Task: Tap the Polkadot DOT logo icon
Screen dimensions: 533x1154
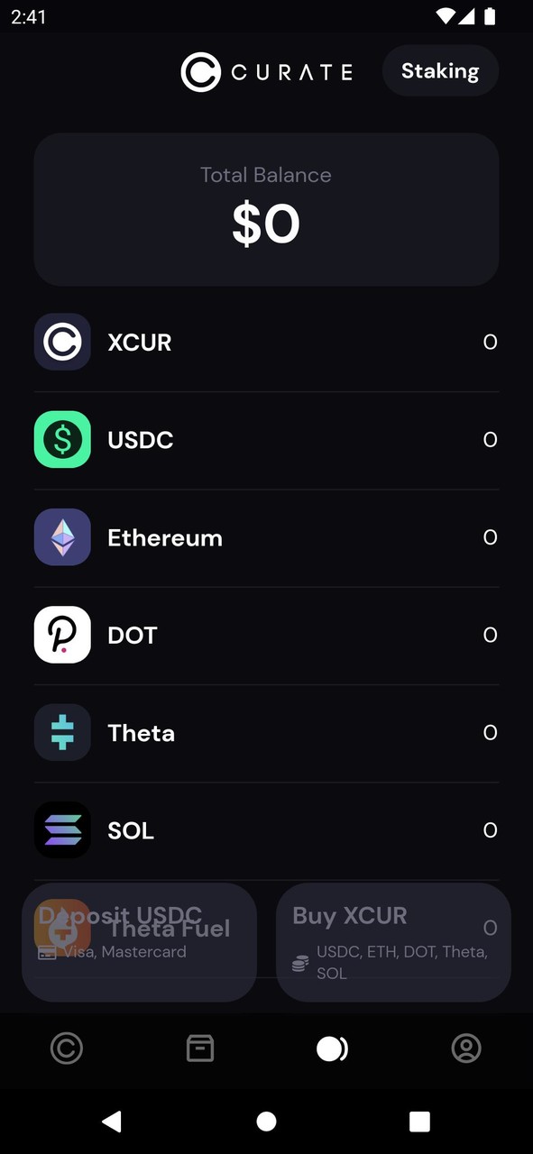Action: coord(62,635)
